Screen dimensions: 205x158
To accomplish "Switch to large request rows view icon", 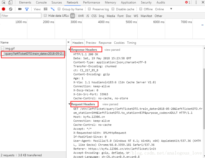I will [x=46, y=9].
